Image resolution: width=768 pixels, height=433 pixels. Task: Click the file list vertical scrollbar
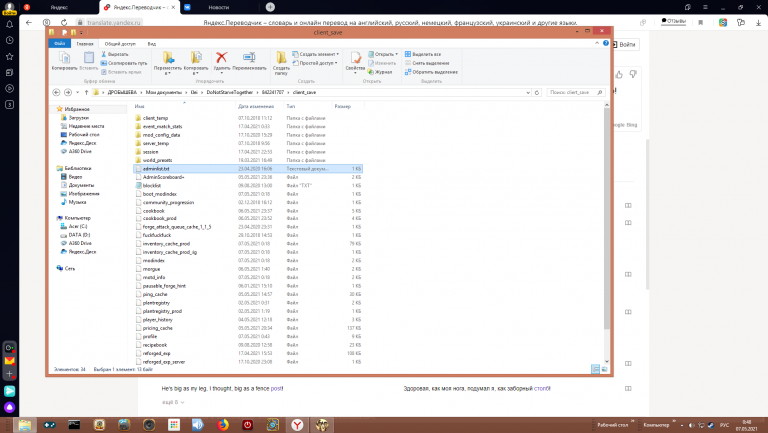[x=606, y=218]
